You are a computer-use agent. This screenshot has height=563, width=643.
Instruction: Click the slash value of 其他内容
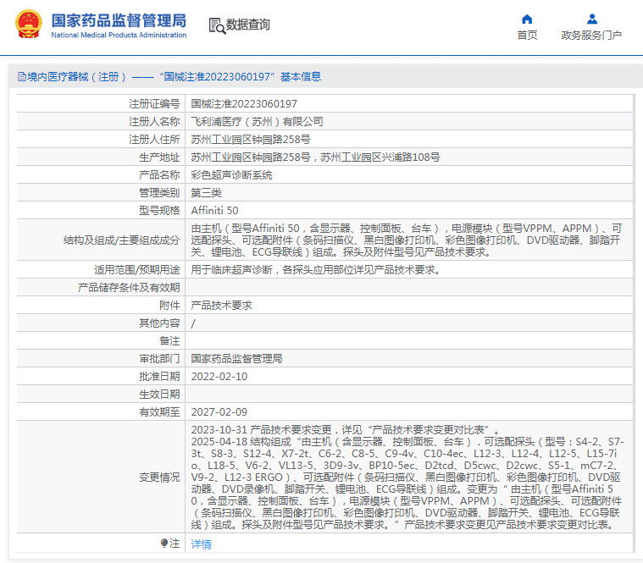click(193, 323)
